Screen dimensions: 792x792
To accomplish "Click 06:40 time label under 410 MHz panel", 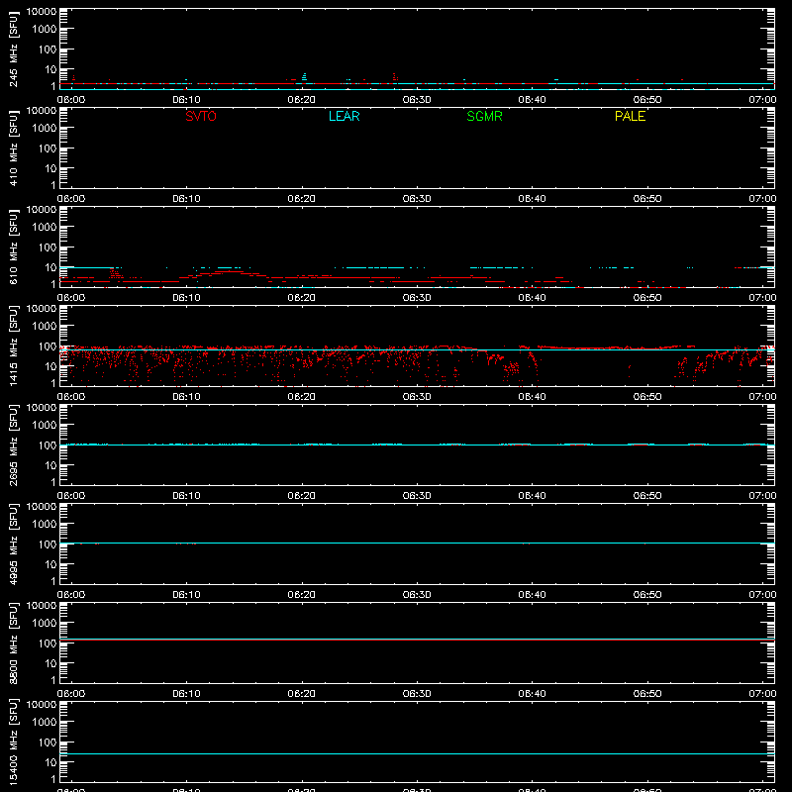I will click(x=532, y=199).
